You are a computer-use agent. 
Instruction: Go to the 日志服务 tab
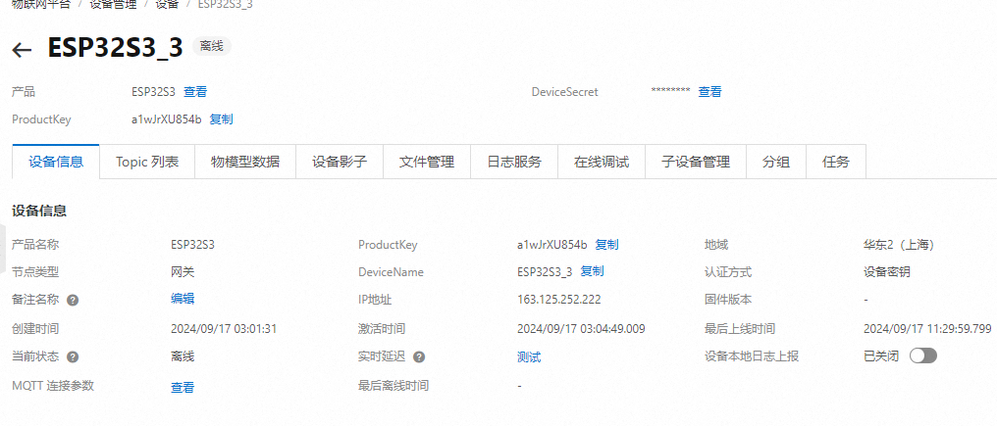[514, 163]
